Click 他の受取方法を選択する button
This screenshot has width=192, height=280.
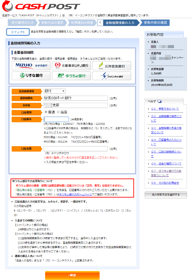pyautogui.click(x=166, y=195)
